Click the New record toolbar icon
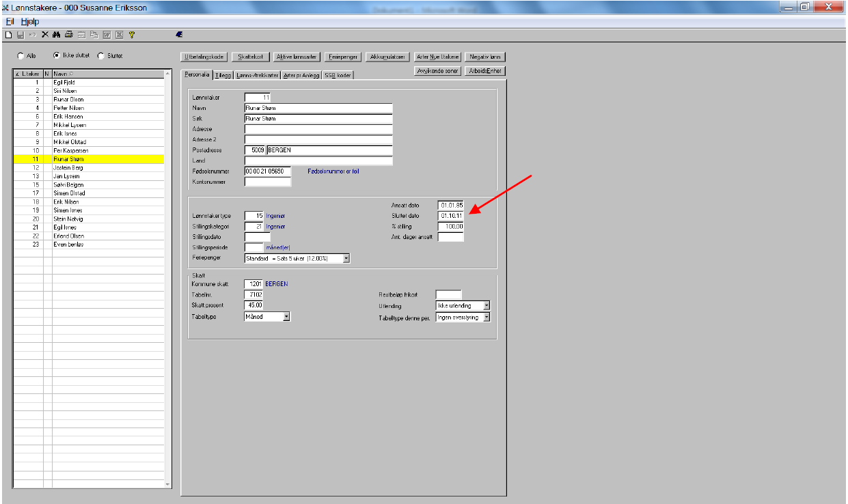The image size is (848, 504). tap(9, 34)
